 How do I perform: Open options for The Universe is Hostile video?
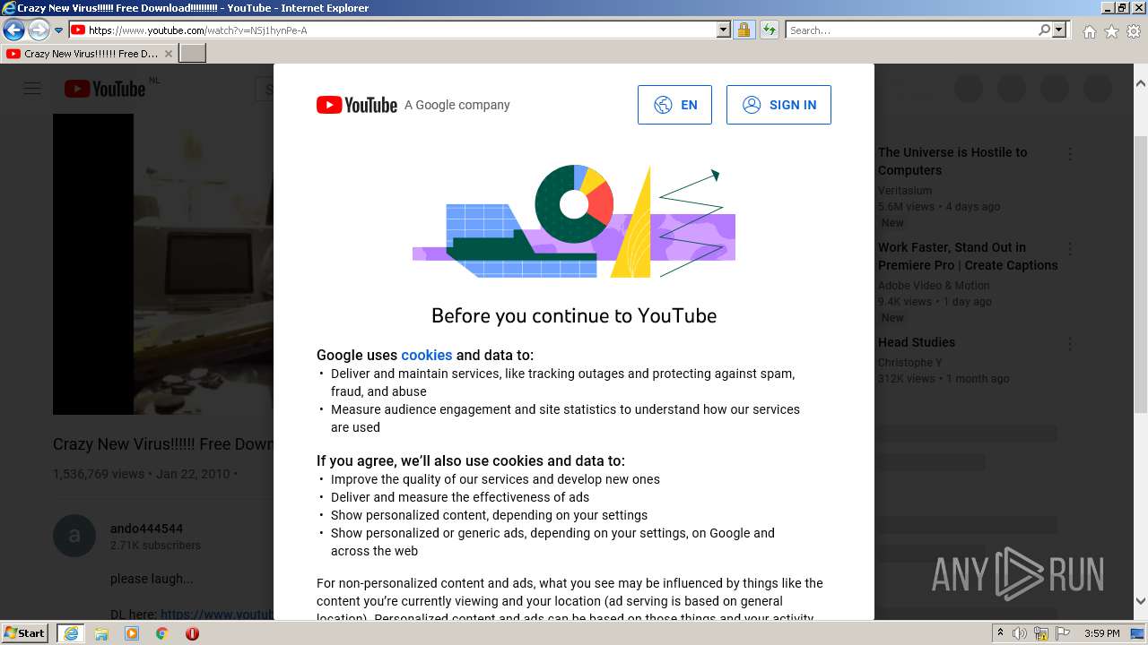(1070, 154)
